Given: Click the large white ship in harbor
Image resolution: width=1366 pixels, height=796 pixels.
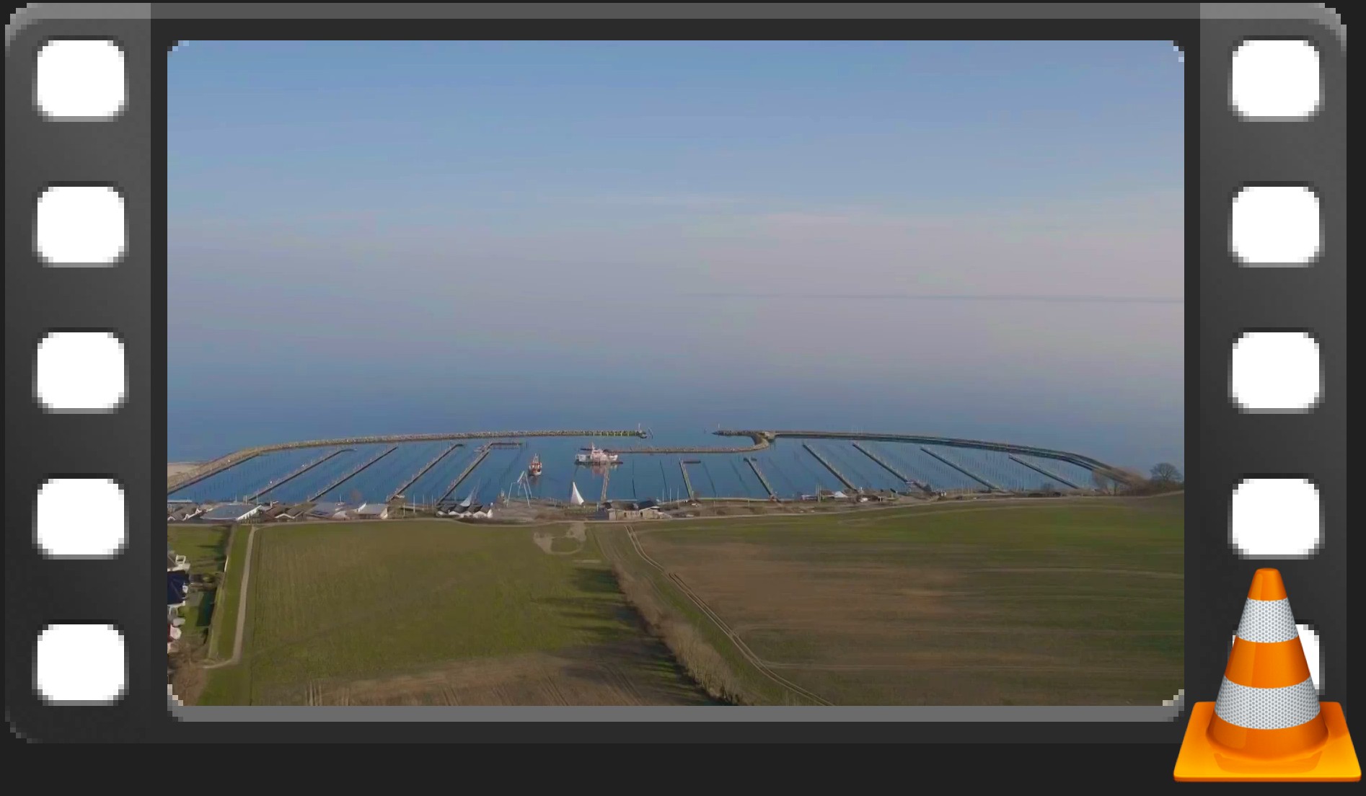Looking at the screenshot, I should point(596,455).
